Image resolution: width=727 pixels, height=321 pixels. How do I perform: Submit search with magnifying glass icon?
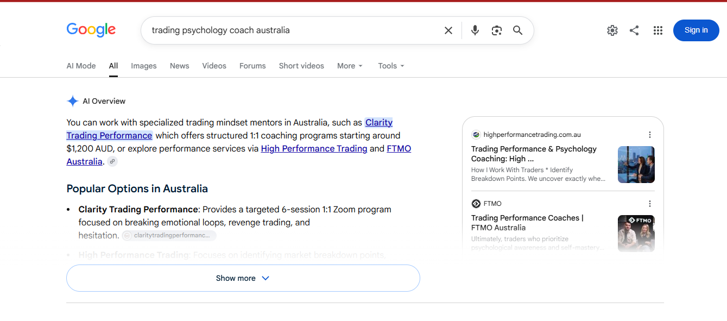(518, 30)
